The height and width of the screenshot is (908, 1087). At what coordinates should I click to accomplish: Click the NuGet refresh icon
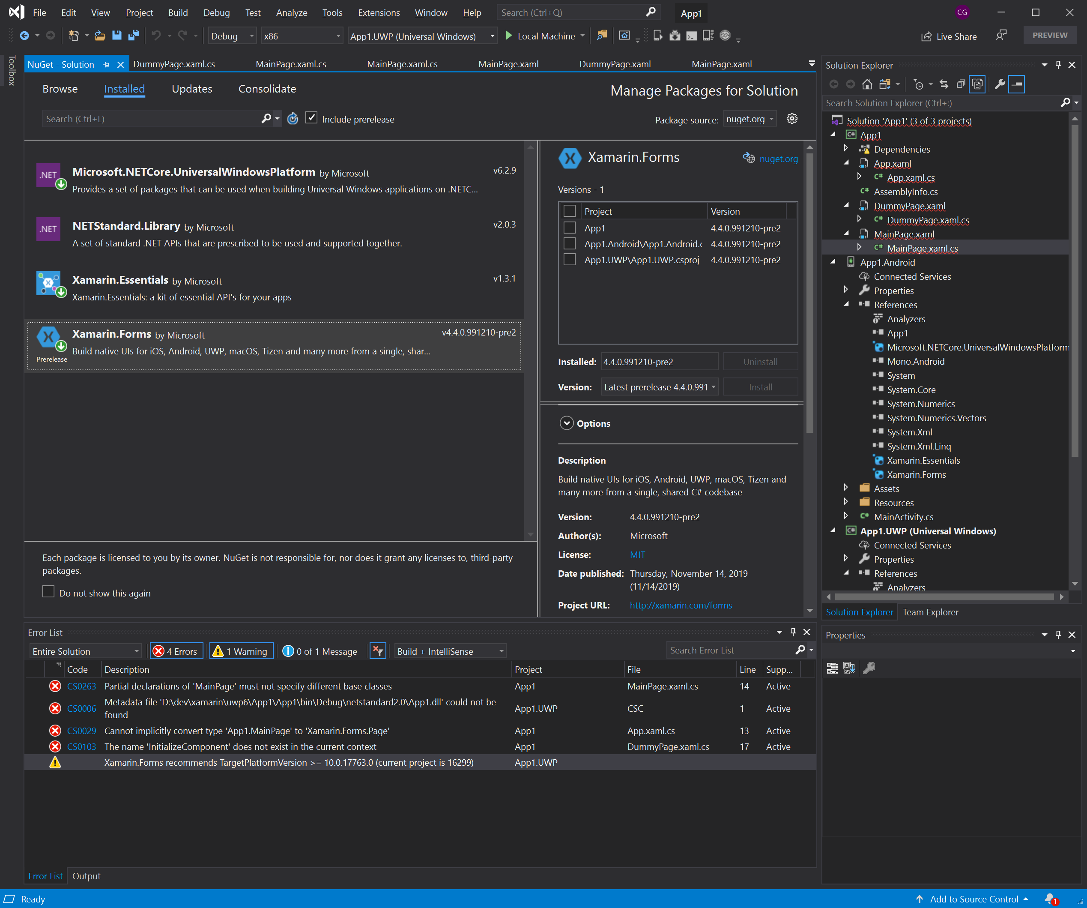click(293, 119)
